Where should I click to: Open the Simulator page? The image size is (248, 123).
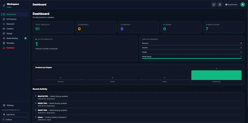[15, 43]
